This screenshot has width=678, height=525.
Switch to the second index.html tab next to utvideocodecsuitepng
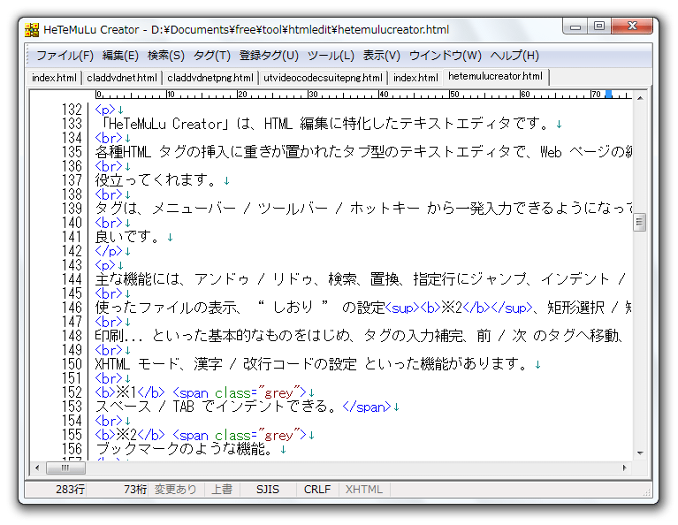coord(415,78)
